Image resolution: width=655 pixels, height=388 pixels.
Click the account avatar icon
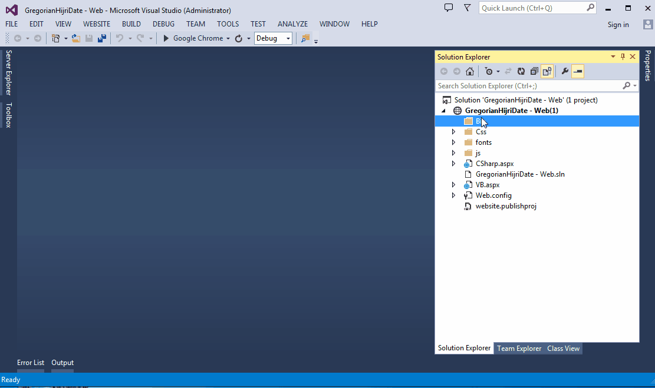coord(648,24)
